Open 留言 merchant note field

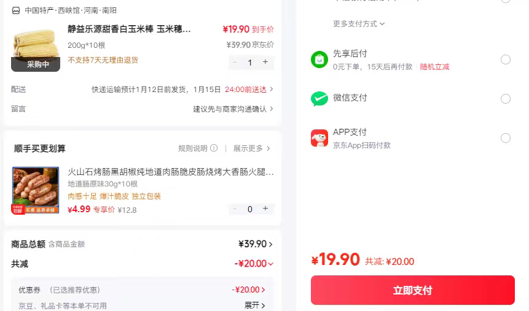pyautogui.click(x=233, y=109)
